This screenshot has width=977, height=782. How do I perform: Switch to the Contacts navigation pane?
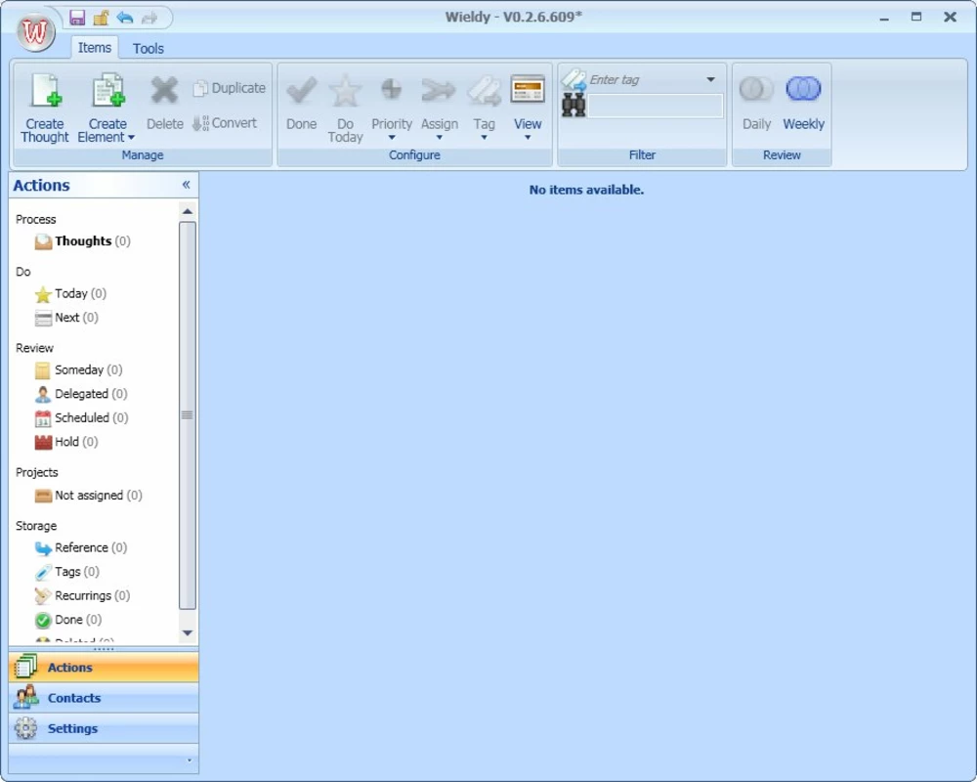[x=104, y=697]
